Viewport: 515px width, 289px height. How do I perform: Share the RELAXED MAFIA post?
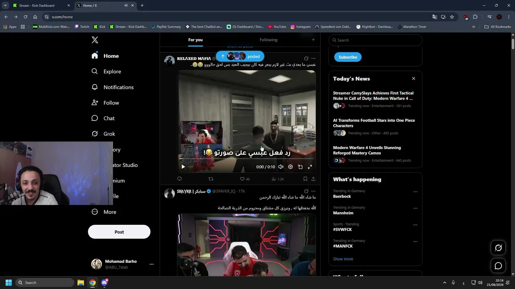pos(313,179)
